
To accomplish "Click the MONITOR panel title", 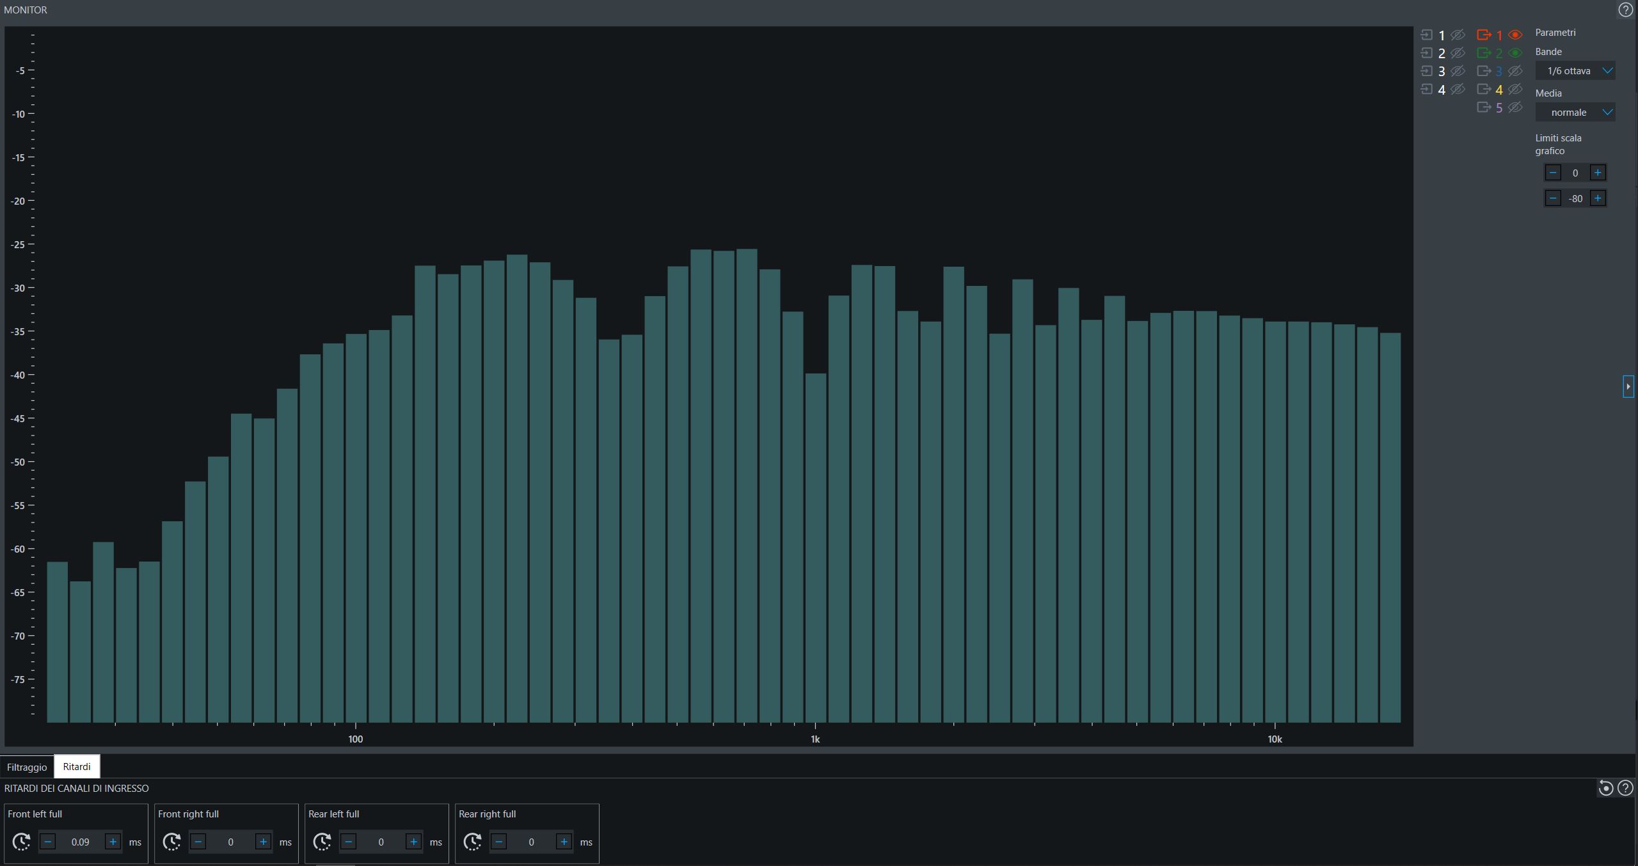I will [26, 10].
